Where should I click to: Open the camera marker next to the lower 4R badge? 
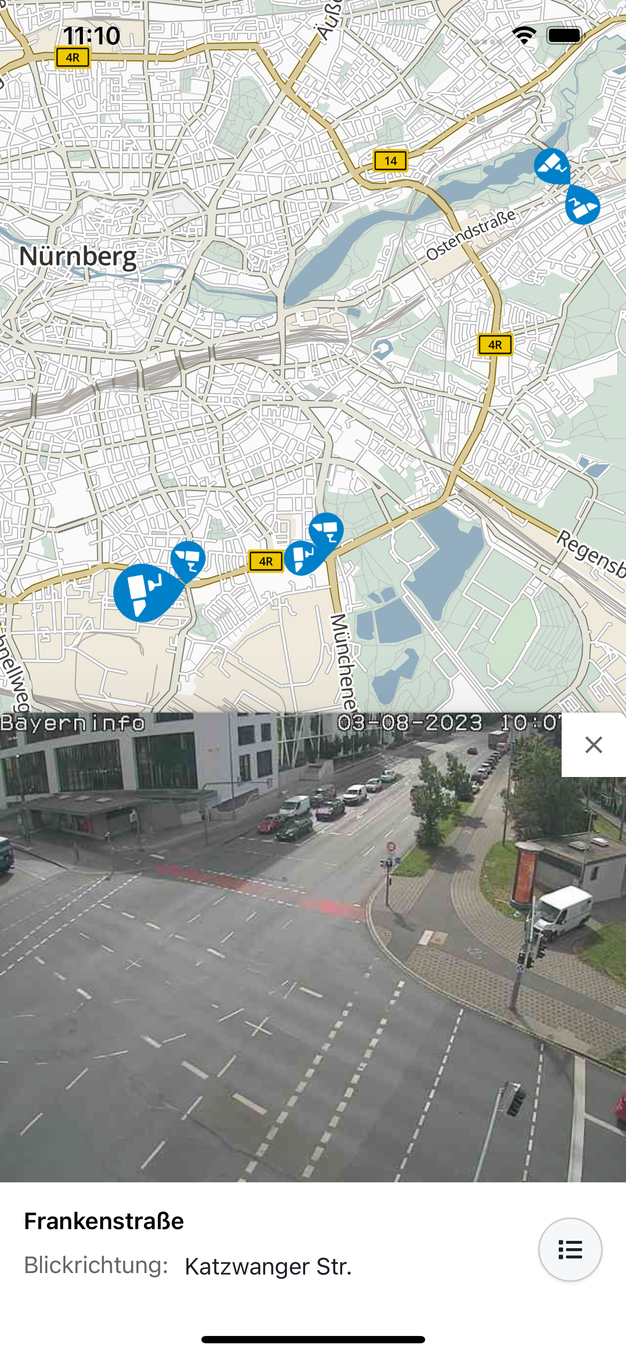point(303,558)
